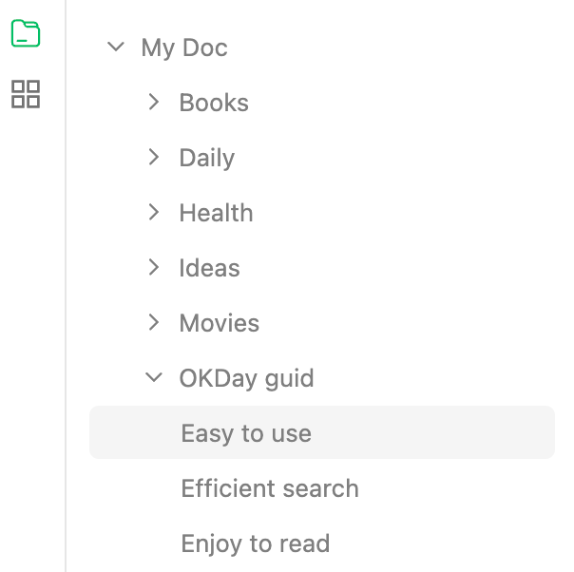Viewport: 574px width, 572px height.
Task: Select the Health folder label
Action: click(216, 213)
